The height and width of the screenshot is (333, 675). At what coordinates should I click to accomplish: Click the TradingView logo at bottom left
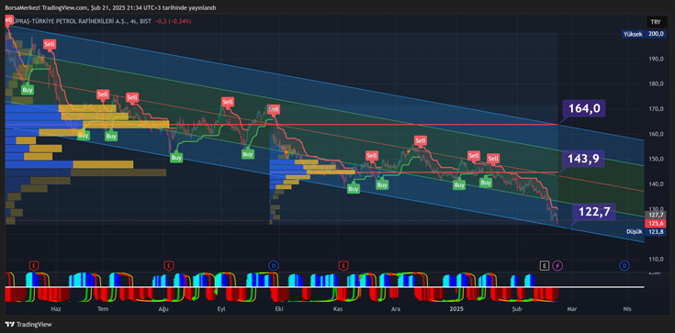coord(28,325)
